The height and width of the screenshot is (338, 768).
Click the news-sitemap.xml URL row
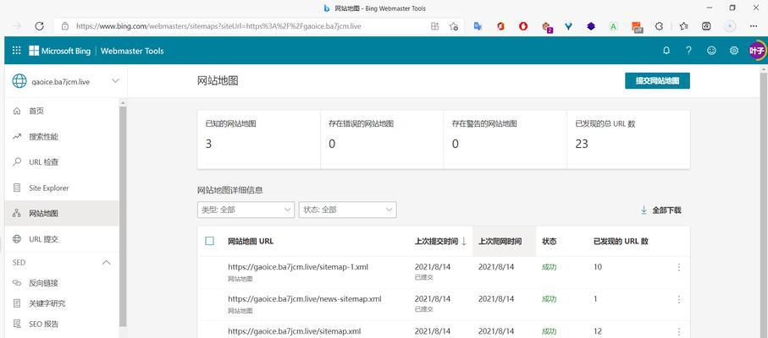click(x=305, y=298)
